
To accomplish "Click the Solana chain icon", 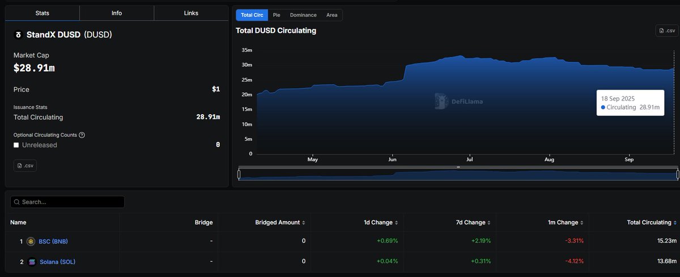I will click(x=31, y=262).
